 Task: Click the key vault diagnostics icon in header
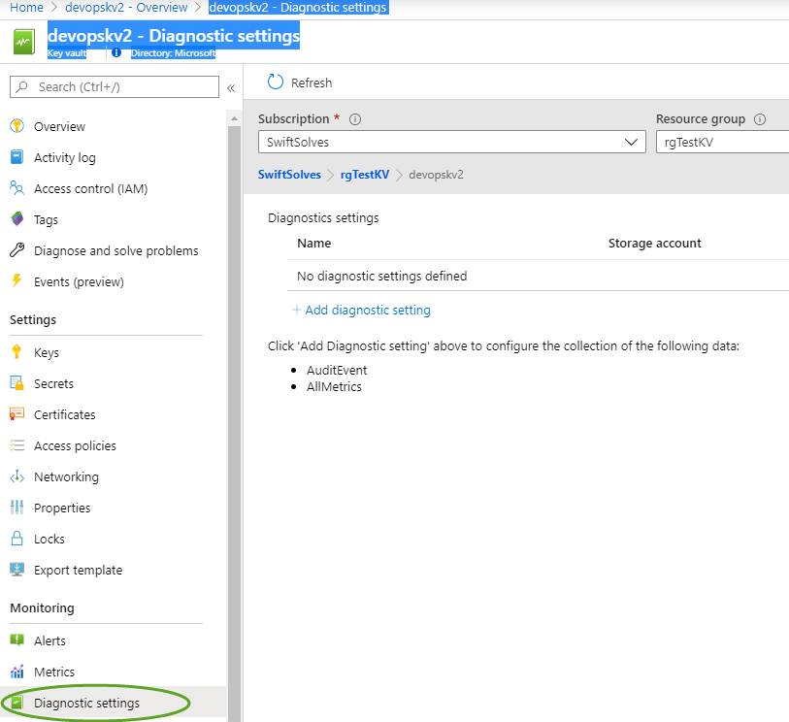coord(24,42)
